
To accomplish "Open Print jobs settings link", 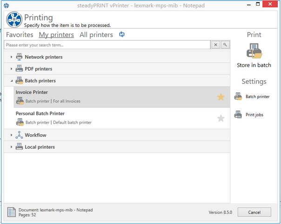I will coord(254,115).
